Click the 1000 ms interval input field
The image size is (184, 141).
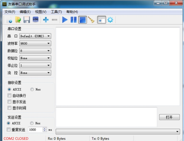[35, 129]
